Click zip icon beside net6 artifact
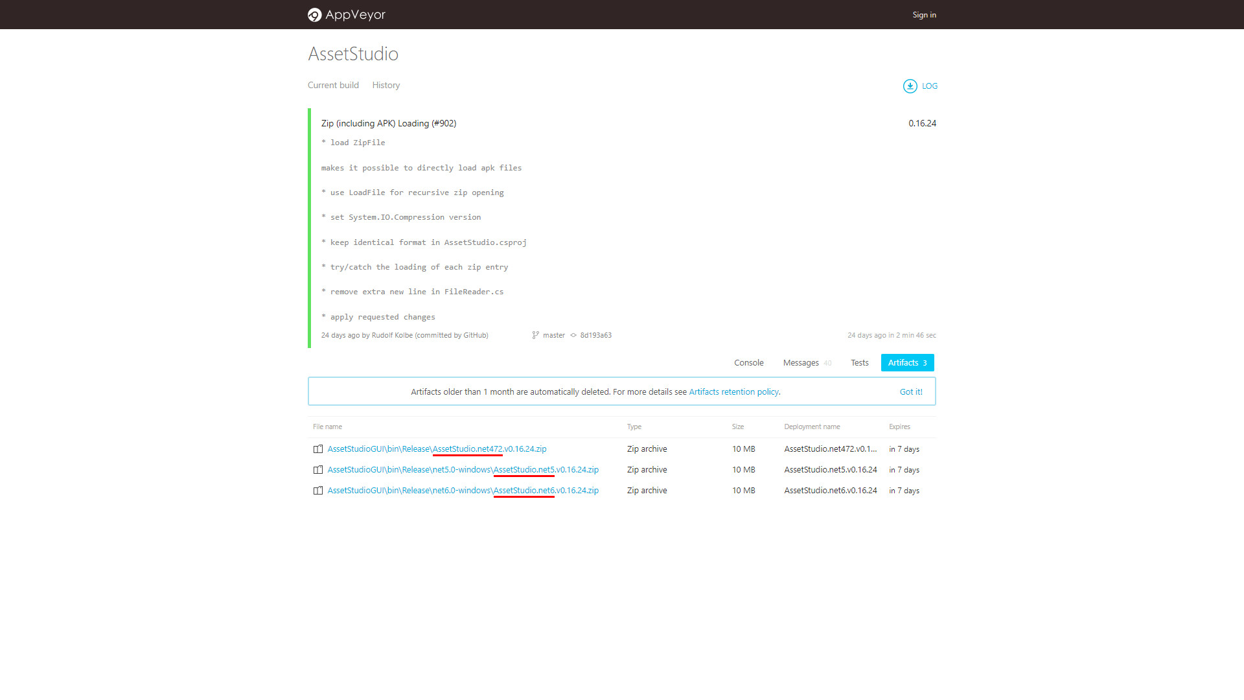Viewport: 1244px width, 700px height. click(317, 491)
